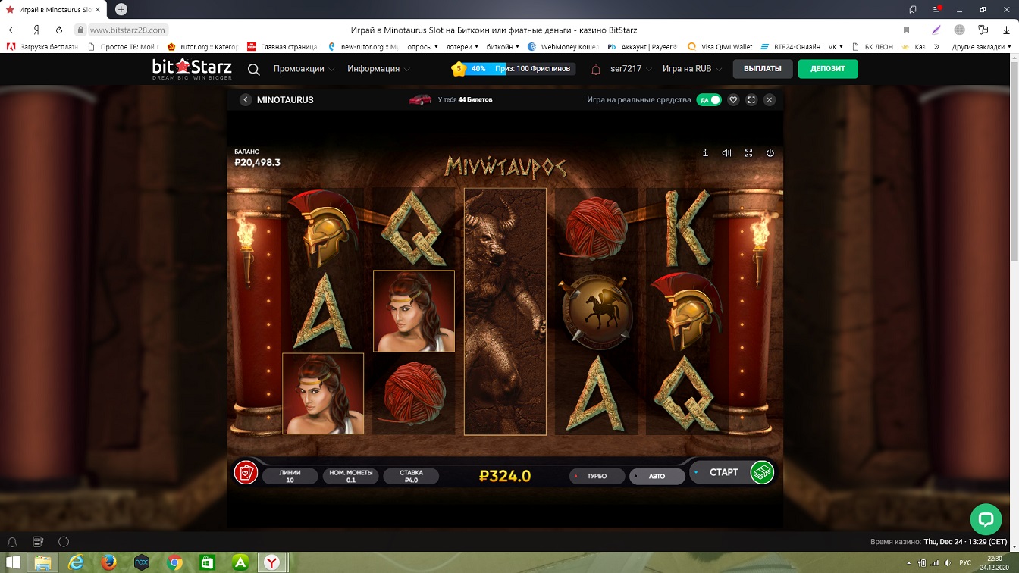The image size is (1019, 573).
Task: Expand game frame to fullscreen
Action: 751,100
